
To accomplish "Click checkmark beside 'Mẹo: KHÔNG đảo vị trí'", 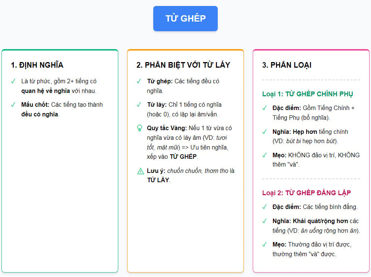I will [x=264, y=155].
